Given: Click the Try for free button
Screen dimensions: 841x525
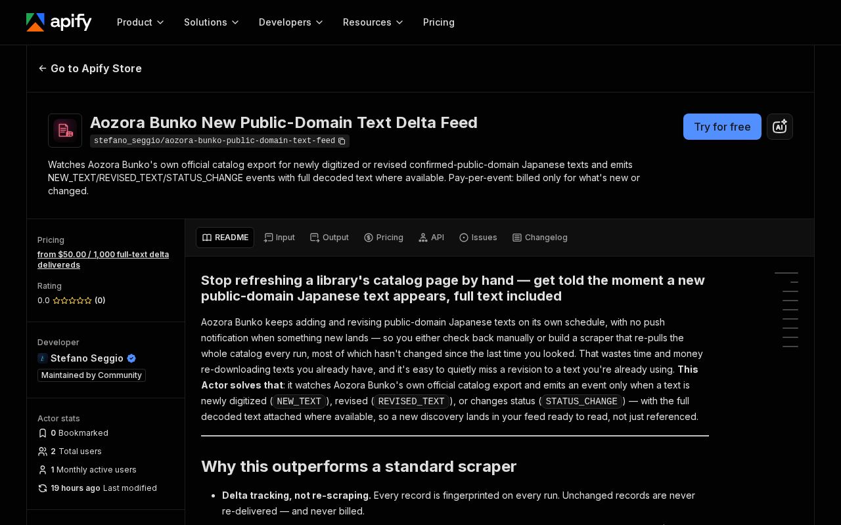Looking at the screenshot, I should pyautogui.click(x=722, y=127).
